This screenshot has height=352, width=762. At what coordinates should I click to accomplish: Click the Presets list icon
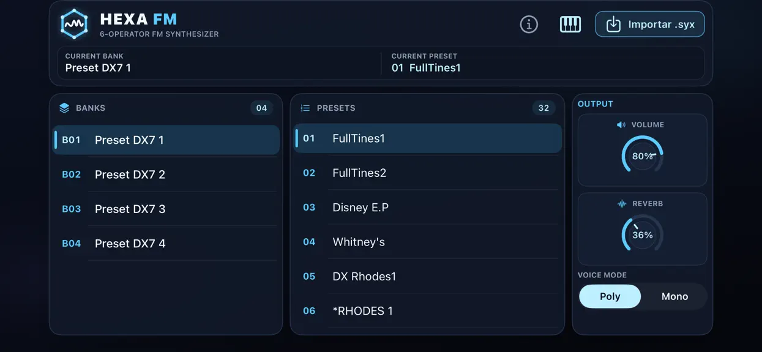[305, 108]
